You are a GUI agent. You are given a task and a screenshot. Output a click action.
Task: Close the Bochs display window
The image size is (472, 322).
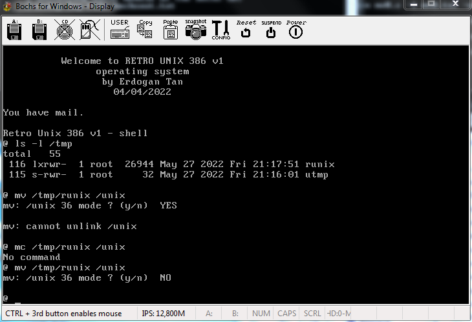[455, 5]
